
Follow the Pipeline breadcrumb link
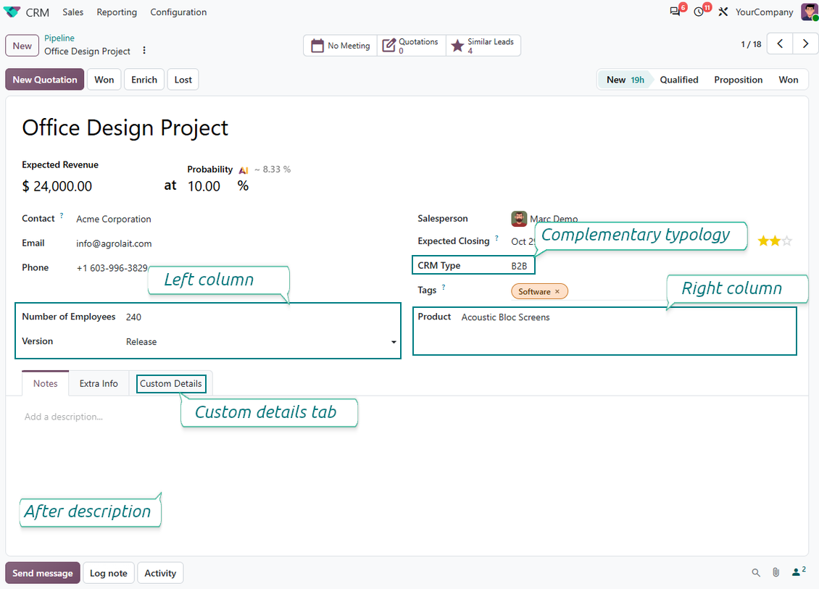pyautogui.click(x=59, y=38)
